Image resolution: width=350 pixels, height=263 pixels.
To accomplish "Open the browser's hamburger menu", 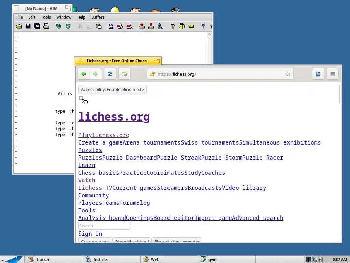I will click(x=333, y=74).
